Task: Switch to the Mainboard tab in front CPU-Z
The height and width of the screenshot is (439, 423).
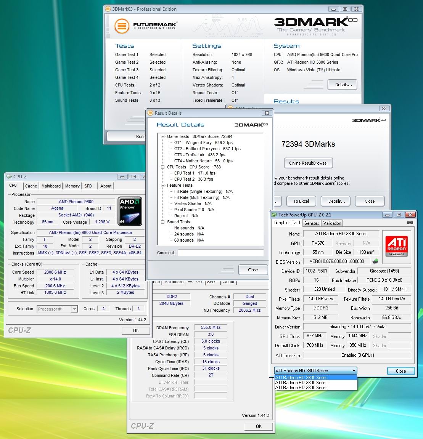Action: (51, 186)
